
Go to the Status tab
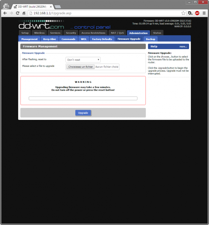(x=157, y=33)
